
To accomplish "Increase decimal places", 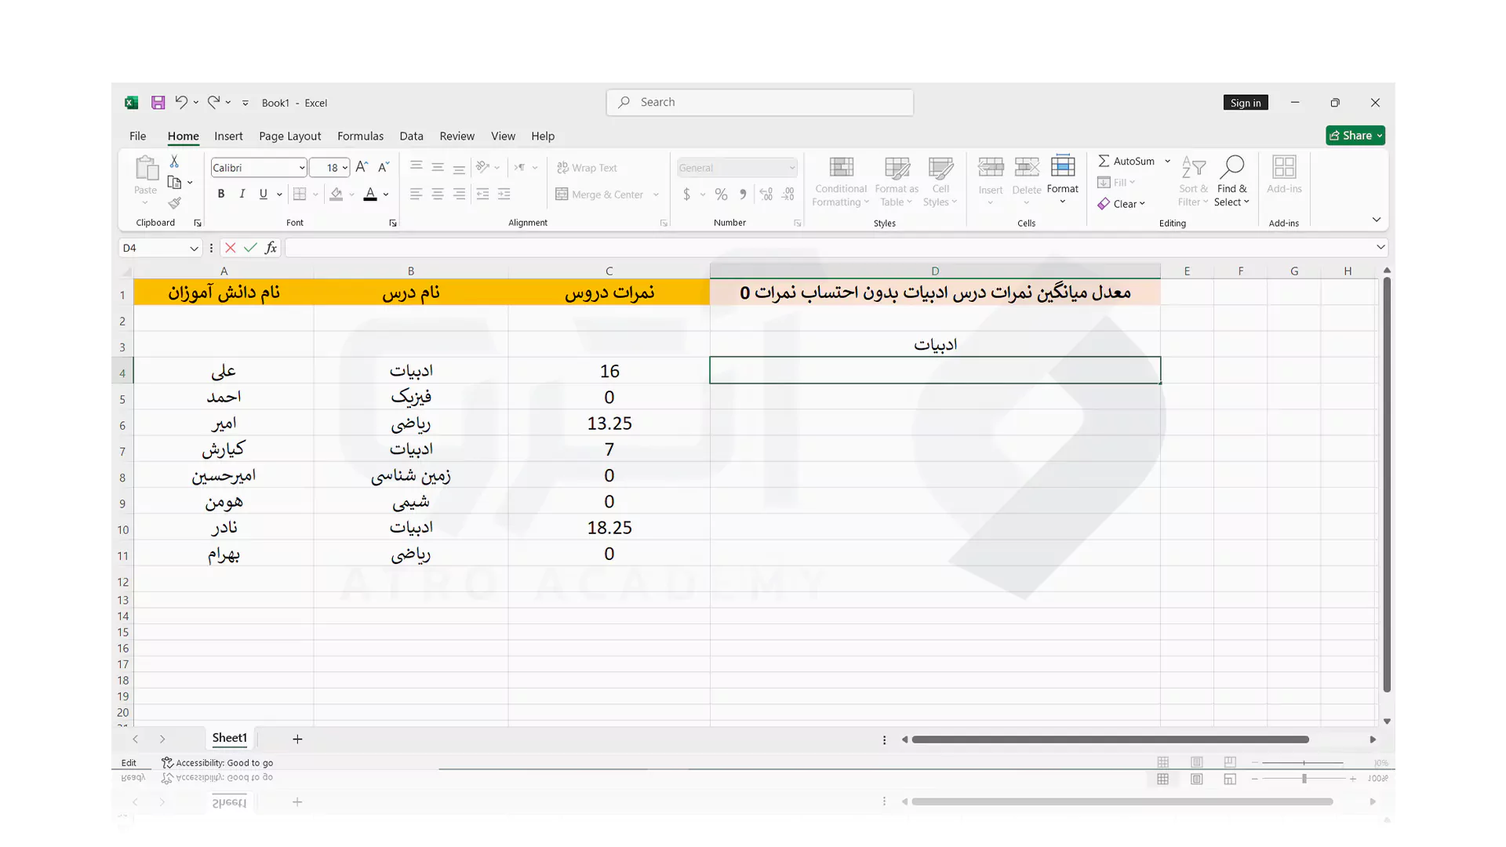I will tap(766, 194).
